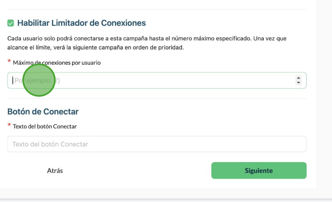This screenshot has height=202, width=332.
Task: Click the gray area right of the form card
Action: point(325,95)
